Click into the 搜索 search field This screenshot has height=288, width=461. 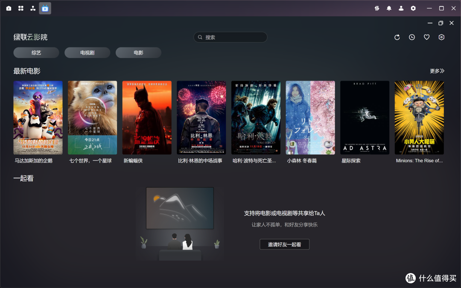(x=230, y=37)
